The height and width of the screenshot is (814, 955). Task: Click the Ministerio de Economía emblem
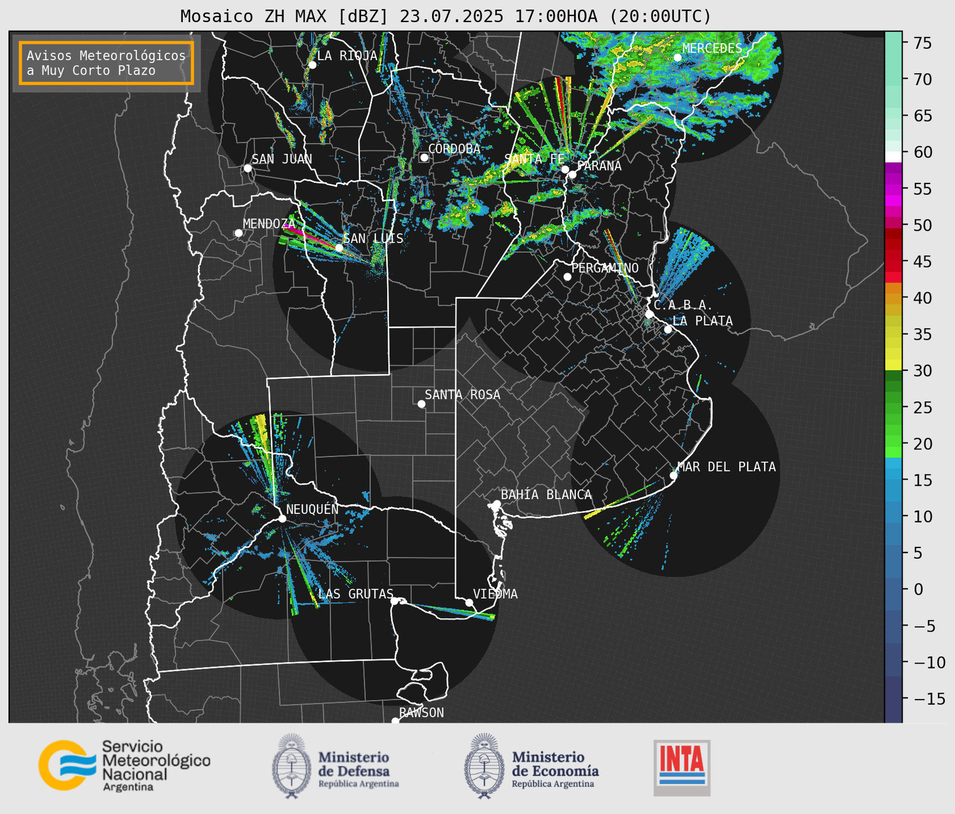pos(484,766)
